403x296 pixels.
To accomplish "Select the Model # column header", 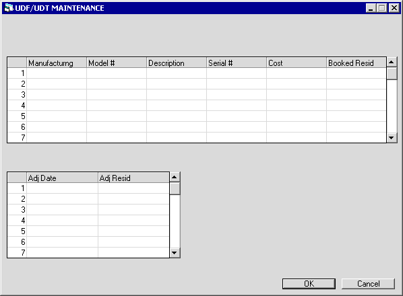I will tap(117, 63).
